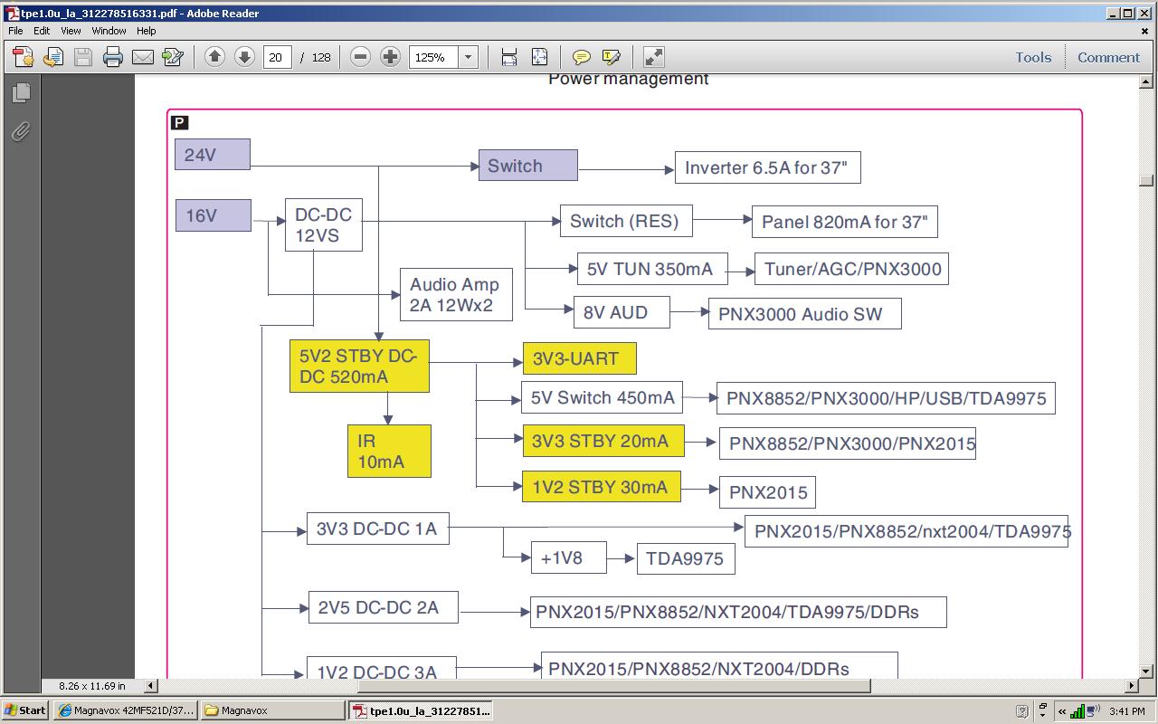Image resolution: width=1158 pixels, height=724 pixels.
Task: Switch to read mode with expand icon
Action: click(x=654, y=57)
